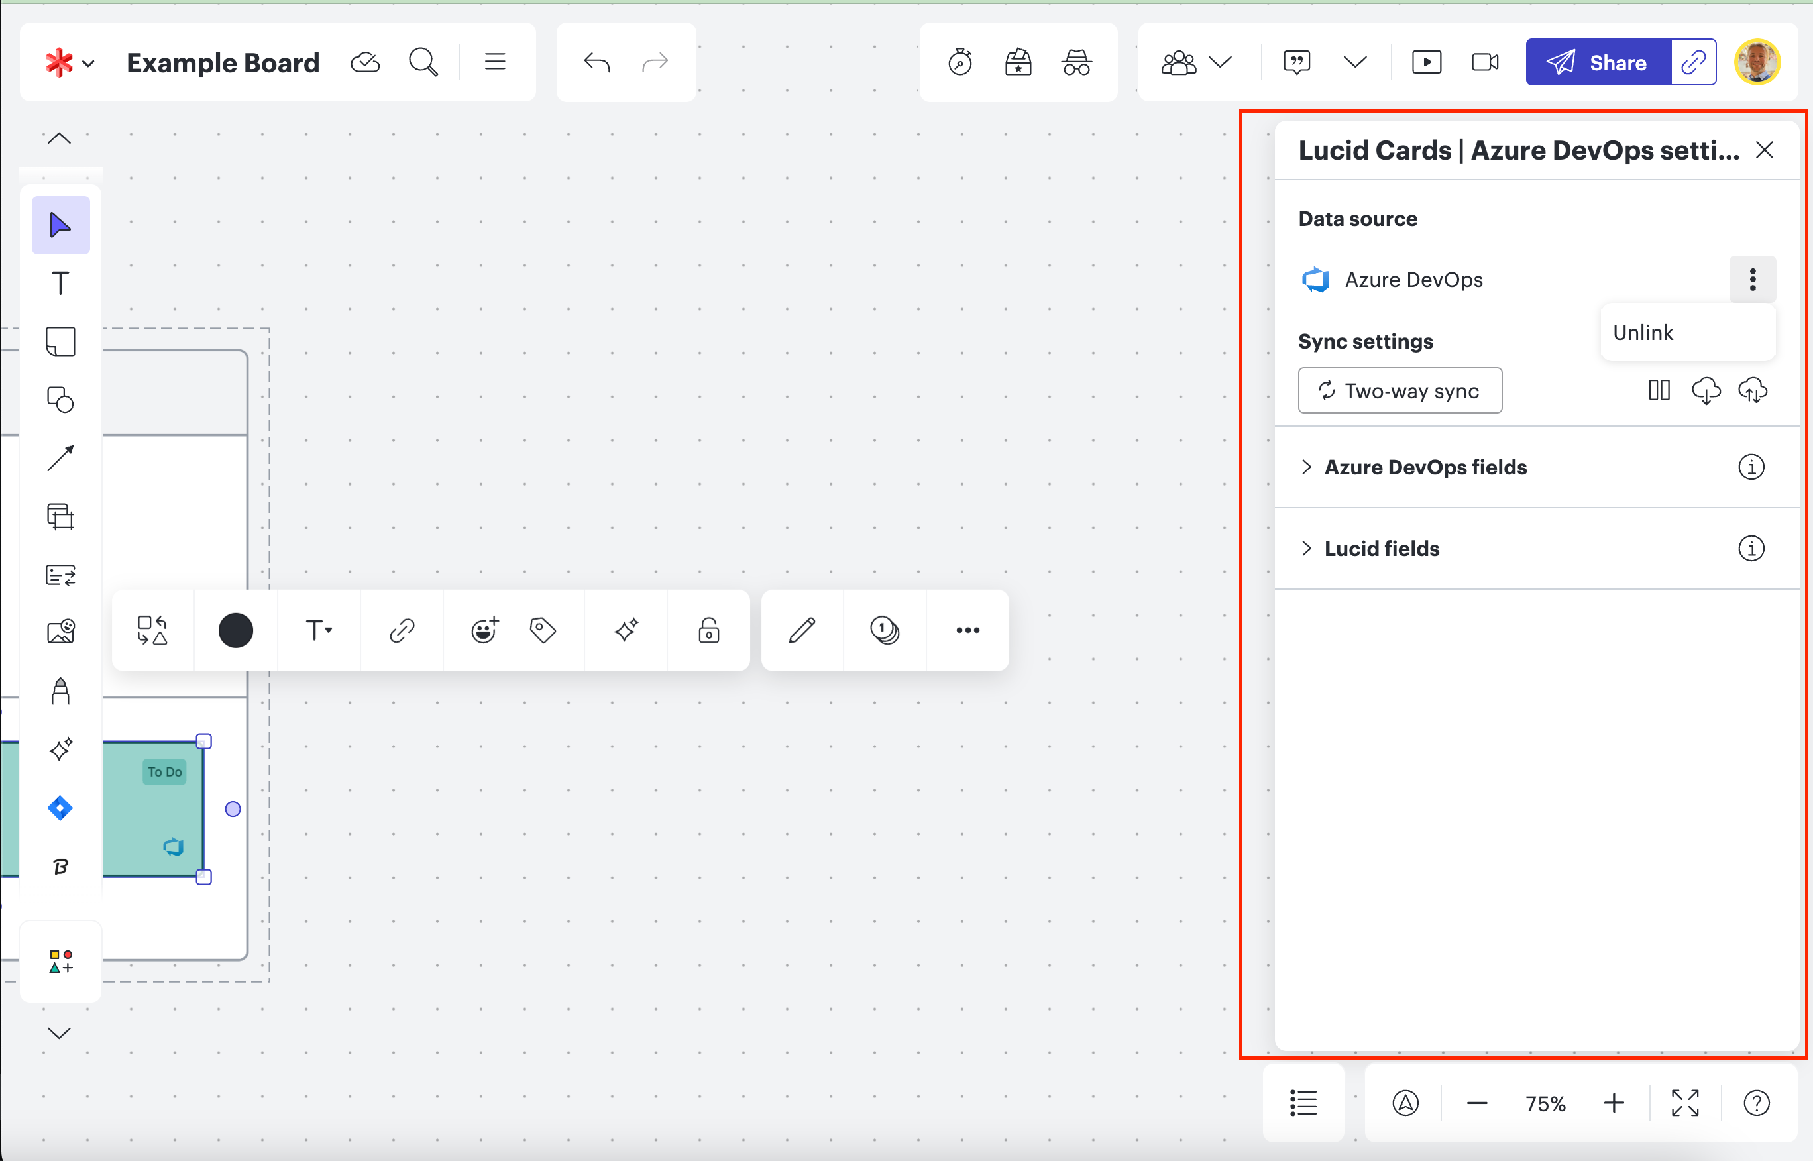This screenshot has width=1813, height=1161.
Task: Open the black fill color swatch
Action: [x=236, y=630]
